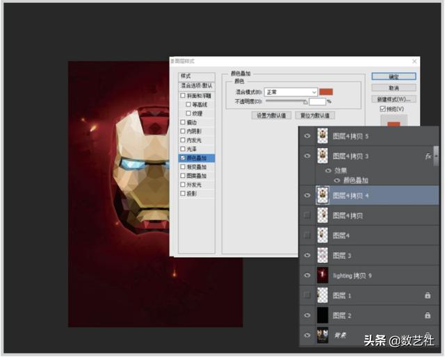Click the 取消 button

(x=394, y=88)
